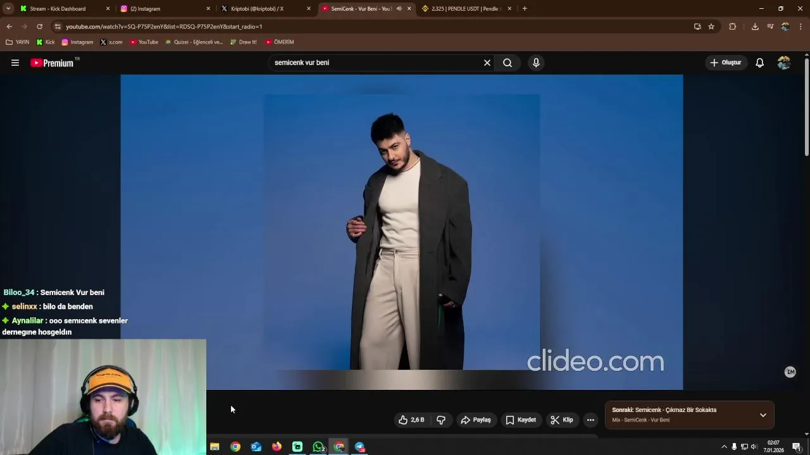The image size is (810, 455).
Task: Open the Instagram bookmark
Action: tap(77, 42)
